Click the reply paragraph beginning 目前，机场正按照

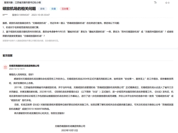pos(91,107)
